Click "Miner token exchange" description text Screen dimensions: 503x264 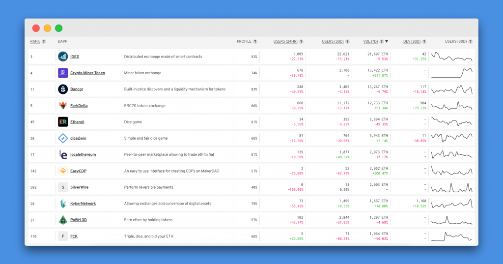pos(143,73)
